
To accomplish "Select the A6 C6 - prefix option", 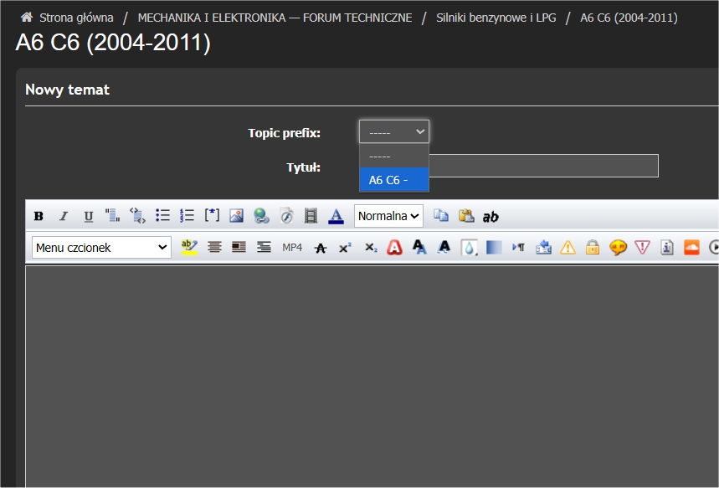I will [394, 180].
